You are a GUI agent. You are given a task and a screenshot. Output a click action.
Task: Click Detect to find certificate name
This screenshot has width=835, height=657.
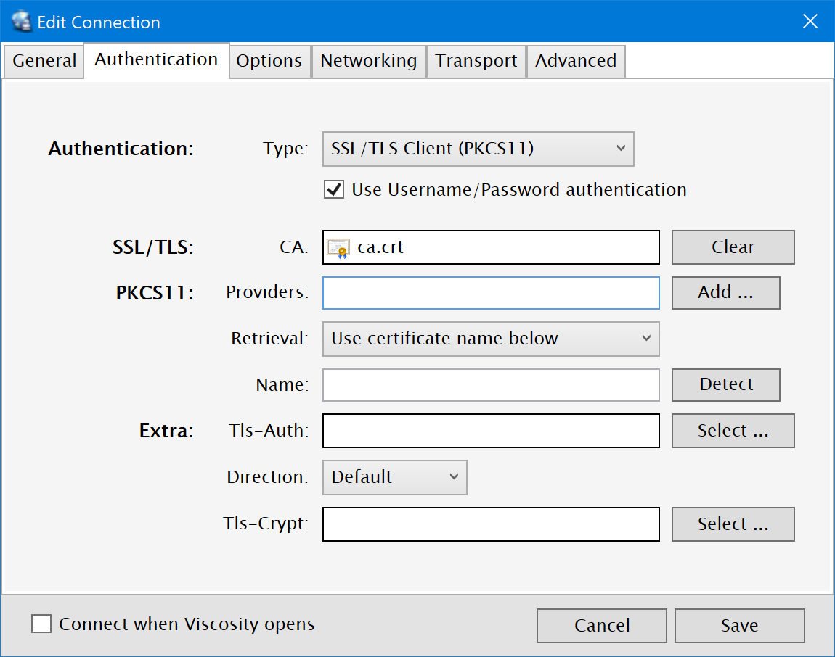point(725,384)
